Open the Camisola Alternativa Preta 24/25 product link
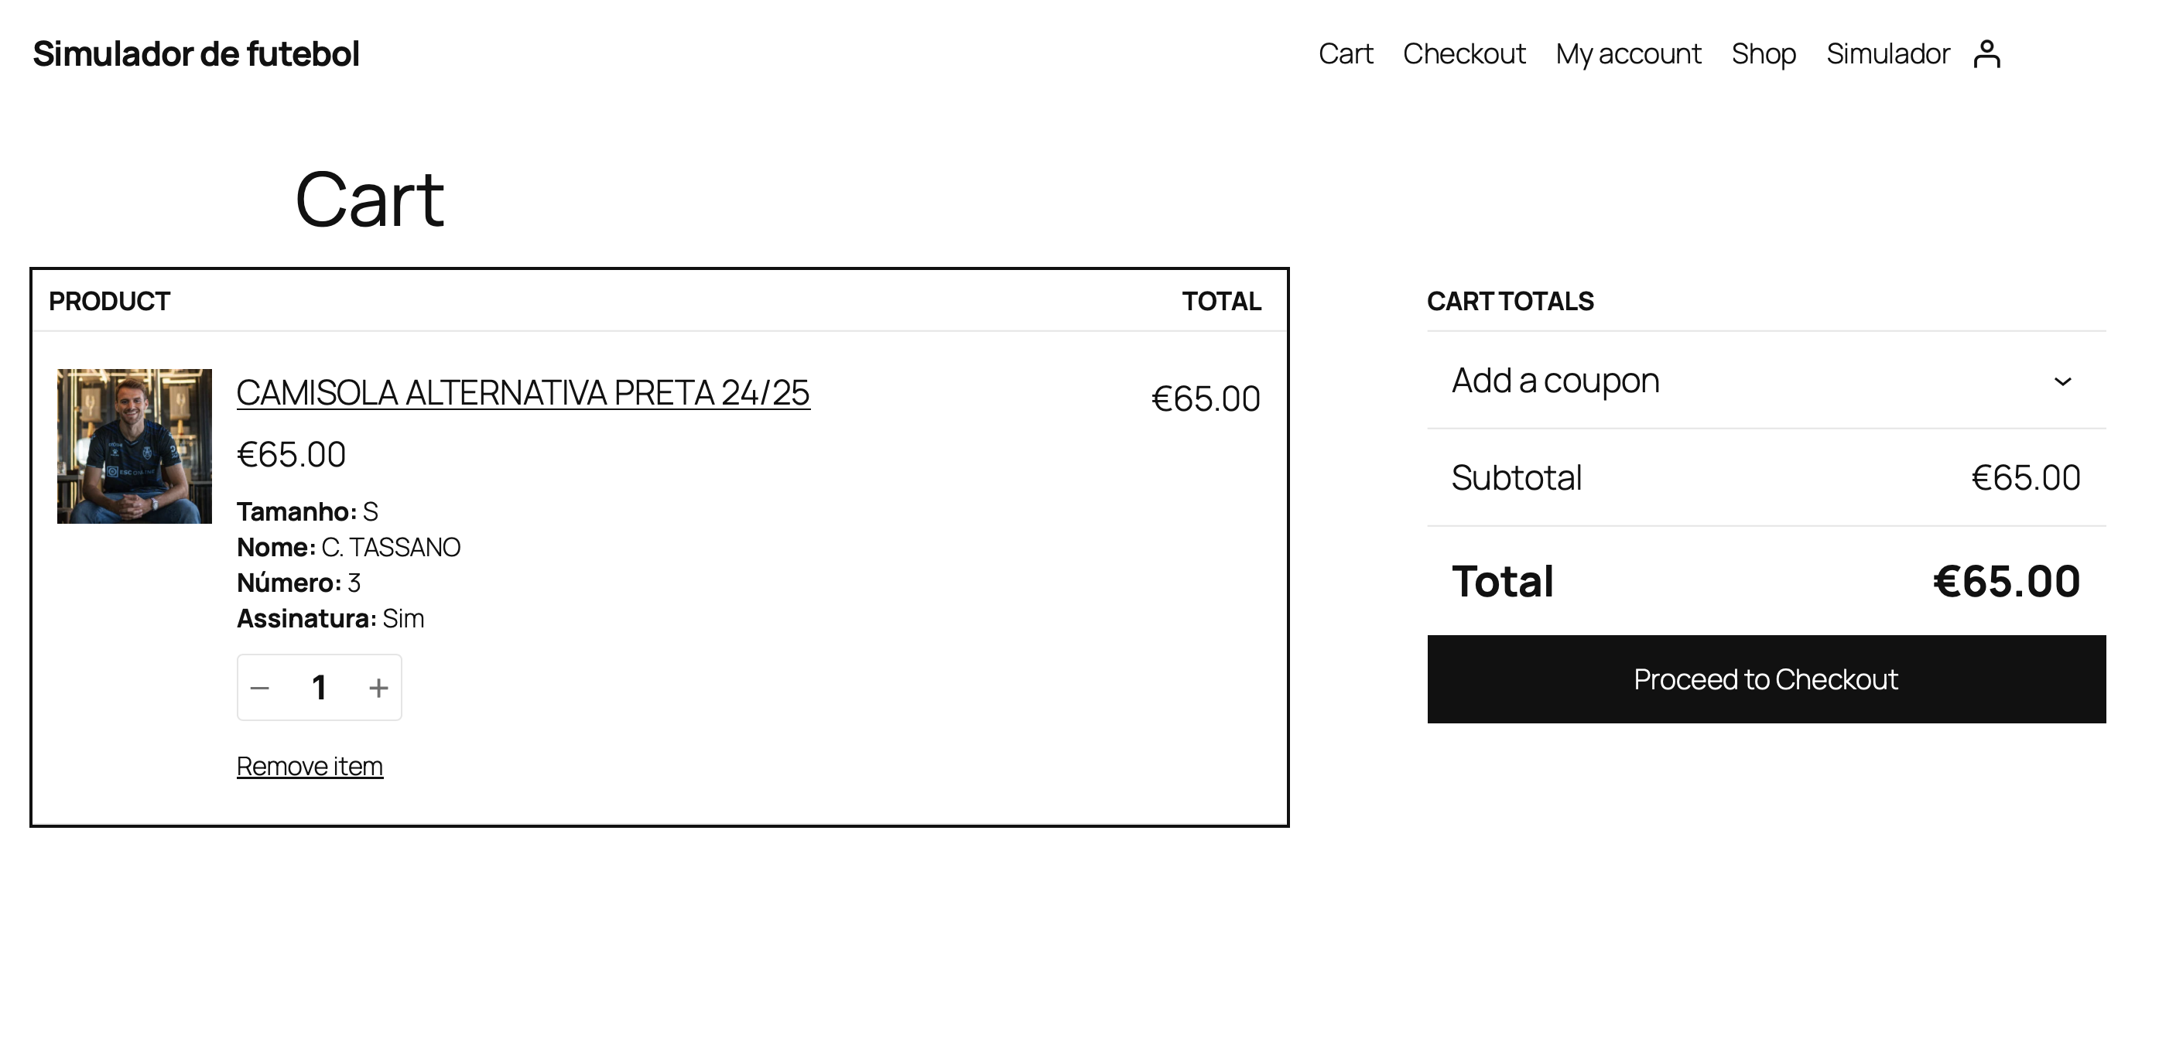The image size is (2159, 1063). (523, 393)
